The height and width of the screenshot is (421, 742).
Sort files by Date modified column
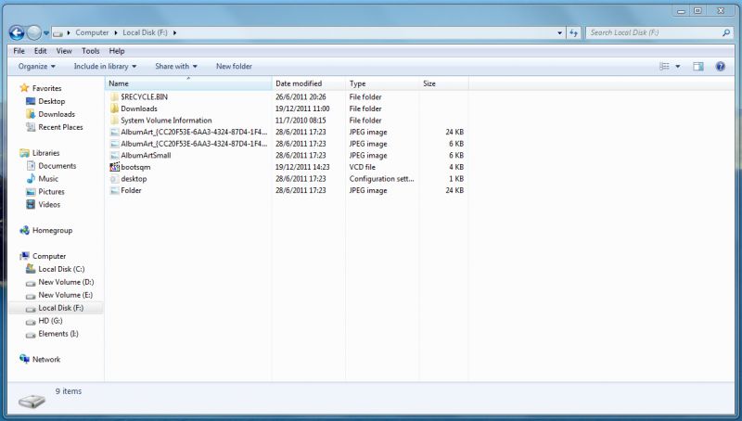pos(299,83)
